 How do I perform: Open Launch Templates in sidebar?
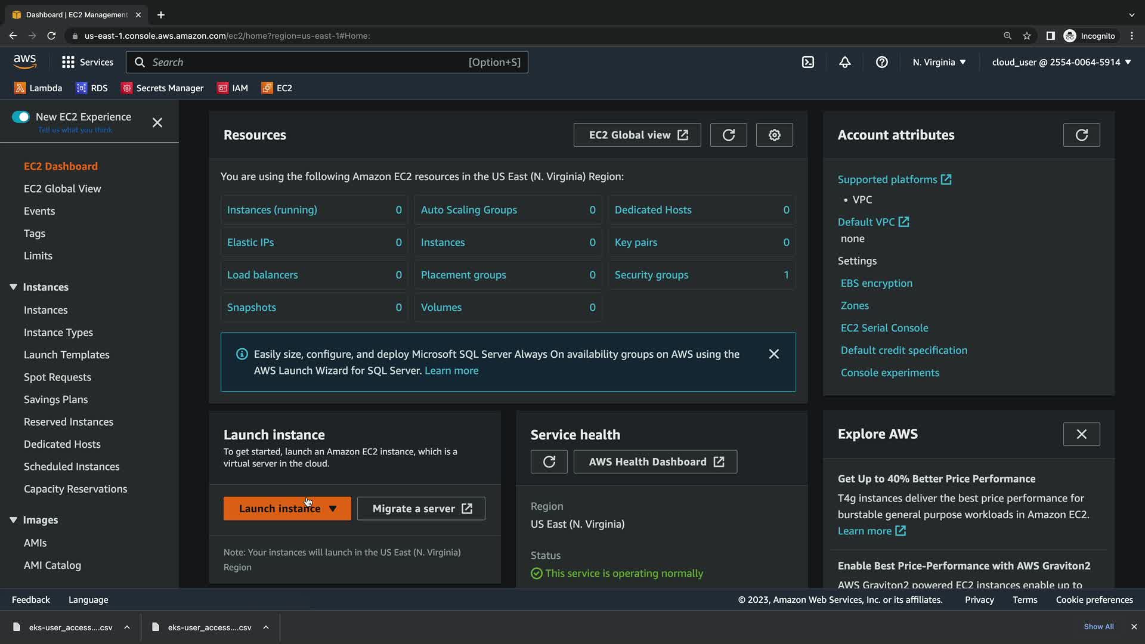[x=67, y=355]
